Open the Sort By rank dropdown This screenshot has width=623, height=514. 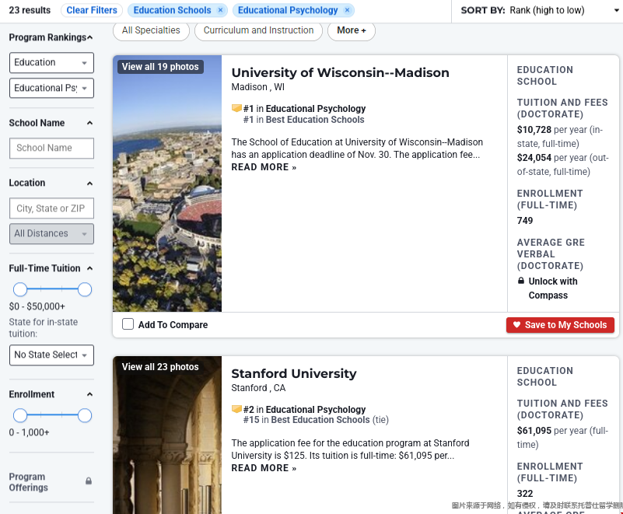[540, 10]
